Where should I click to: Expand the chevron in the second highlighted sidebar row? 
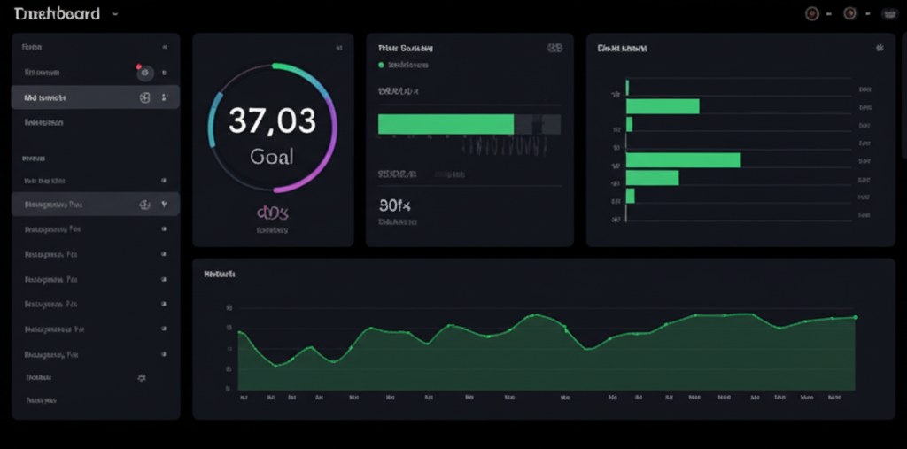[164, 205]
